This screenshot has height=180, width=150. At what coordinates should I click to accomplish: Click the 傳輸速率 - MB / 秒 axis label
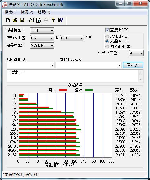[60, 165]
